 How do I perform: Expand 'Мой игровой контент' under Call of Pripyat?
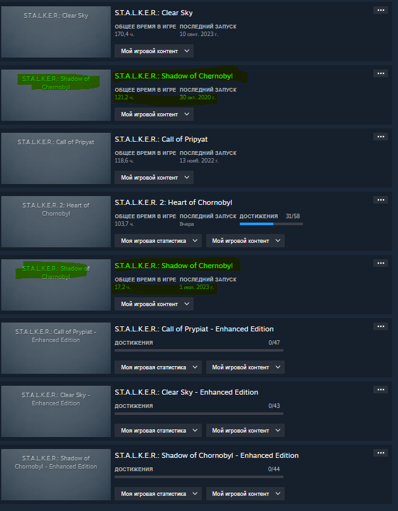[x=154, y=178]
